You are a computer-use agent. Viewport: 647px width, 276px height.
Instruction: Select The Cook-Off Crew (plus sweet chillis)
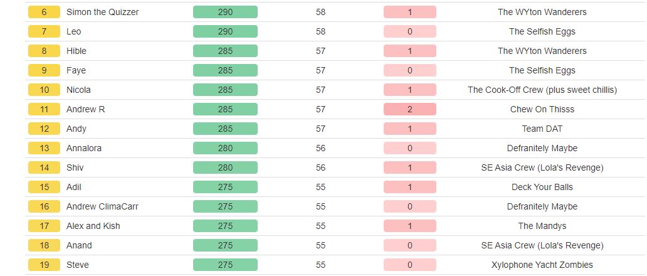[x=542, y=90]
